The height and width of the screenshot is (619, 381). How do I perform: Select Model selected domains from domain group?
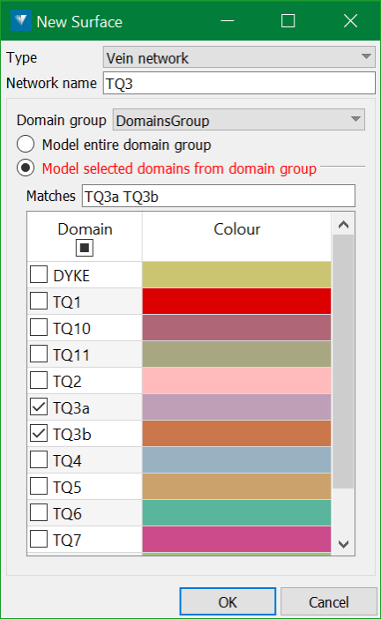click(26, 168)
